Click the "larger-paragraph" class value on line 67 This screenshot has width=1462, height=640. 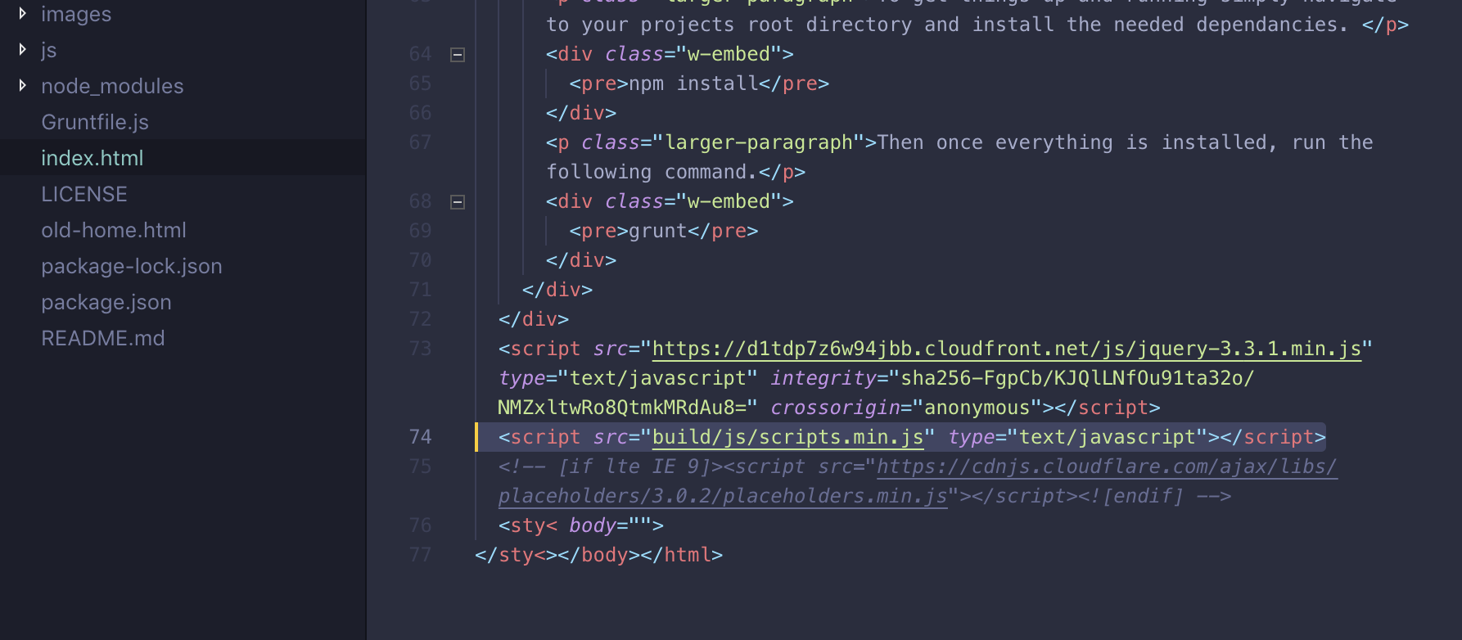tap(759, 142)
